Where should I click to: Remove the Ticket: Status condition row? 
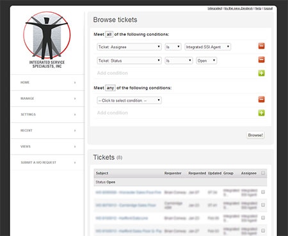[261, 59]
